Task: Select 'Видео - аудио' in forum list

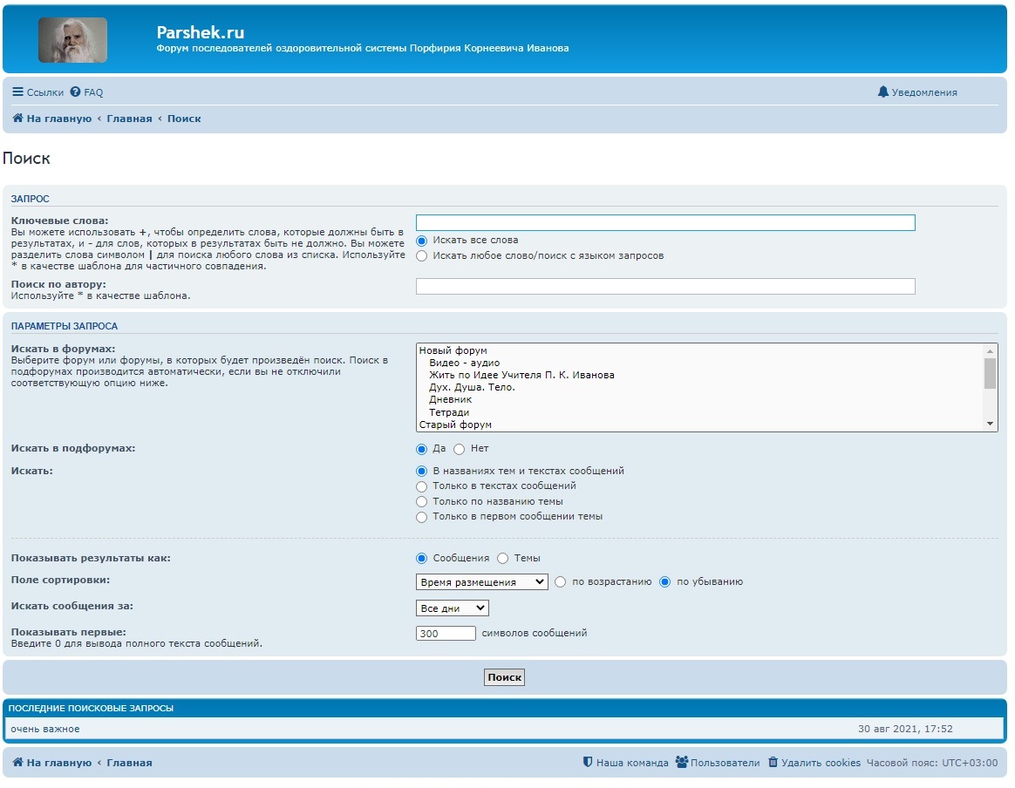Action: pos(464,363)
